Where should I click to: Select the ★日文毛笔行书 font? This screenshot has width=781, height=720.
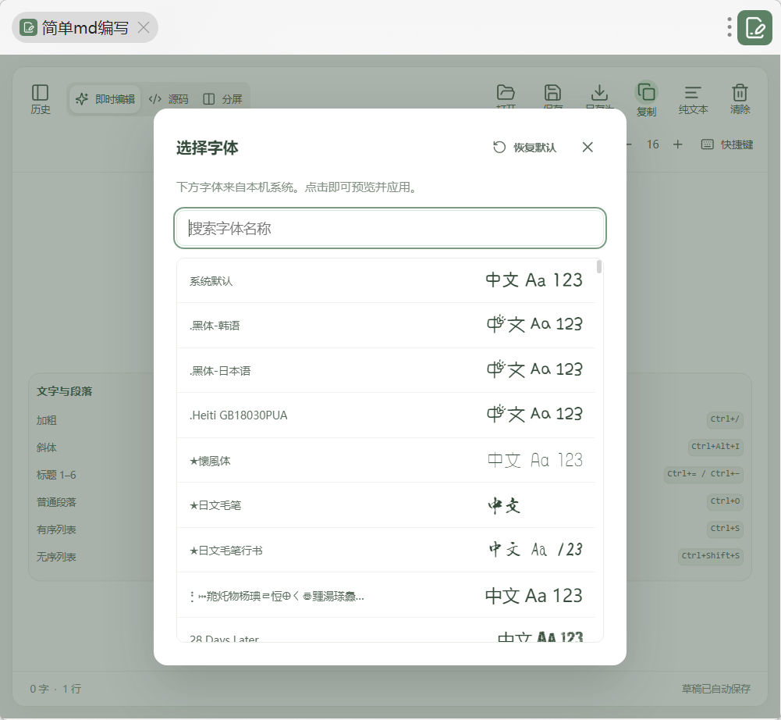[x=386, y=550]
